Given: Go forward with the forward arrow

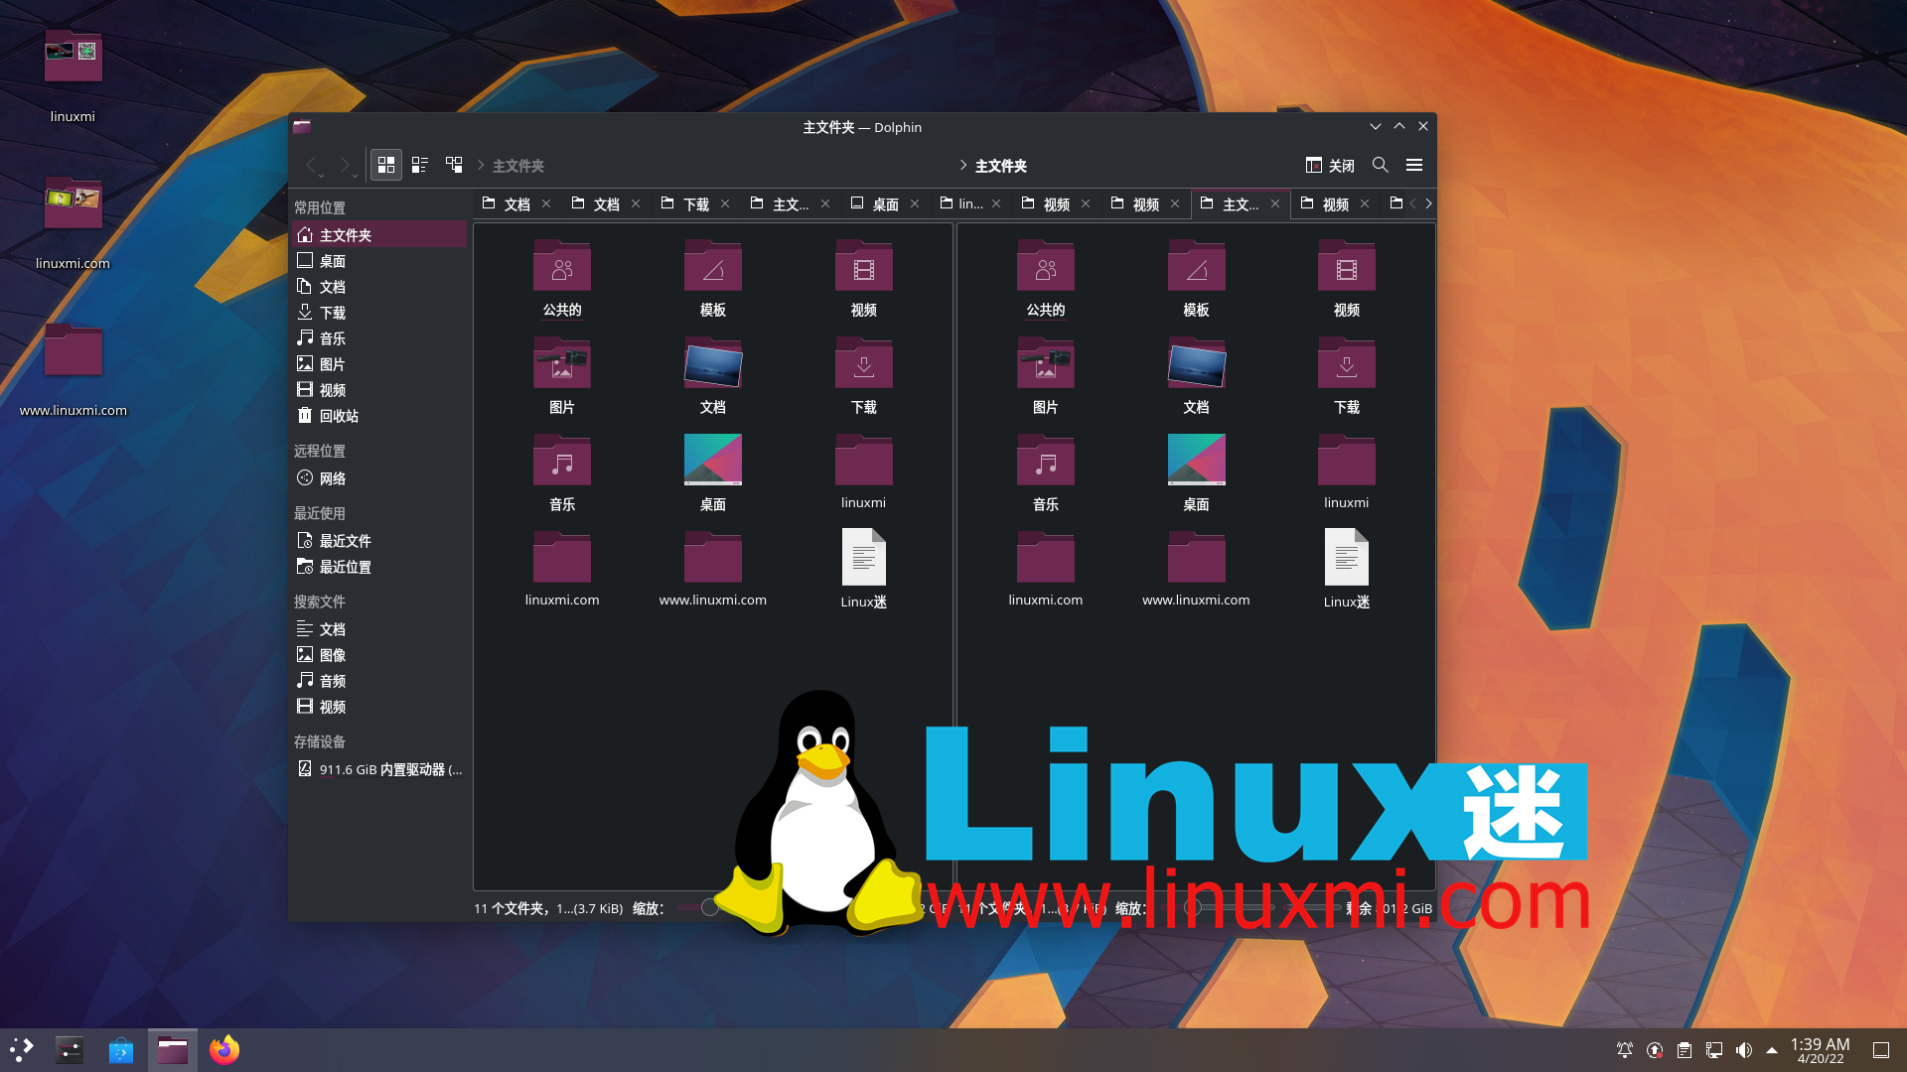Looking at the screenshot, I should click(345, 165).
